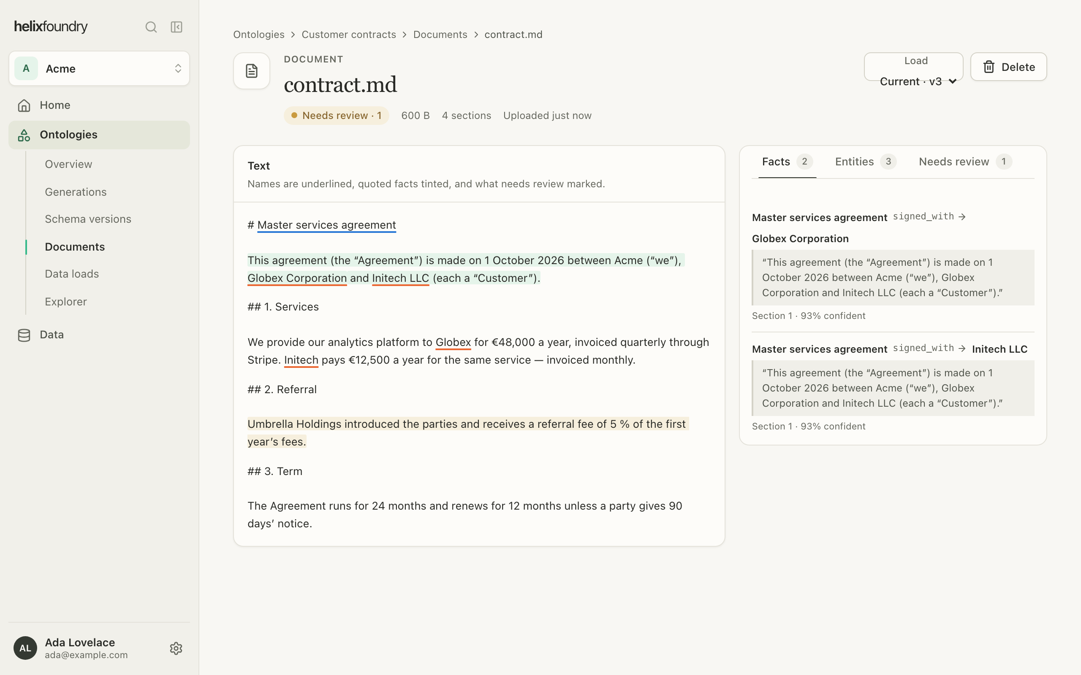Click the highlighted Umbrella Holdings sentence

pyautogui.click(x=468, y=432)
